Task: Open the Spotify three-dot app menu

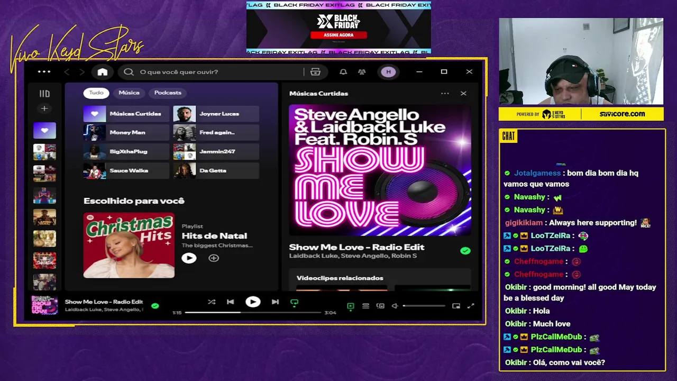Action: tap(44, 72)
